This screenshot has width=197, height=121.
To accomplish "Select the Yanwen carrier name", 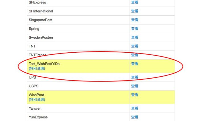I will pyautogui.click(x=35, y=108).
